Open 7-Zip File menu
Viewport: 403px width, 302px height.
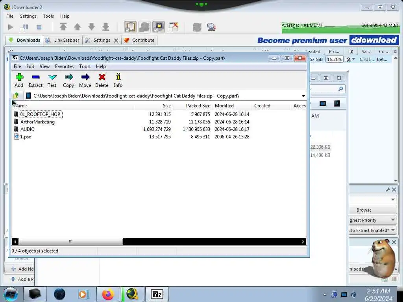click(x=17, y=66)
